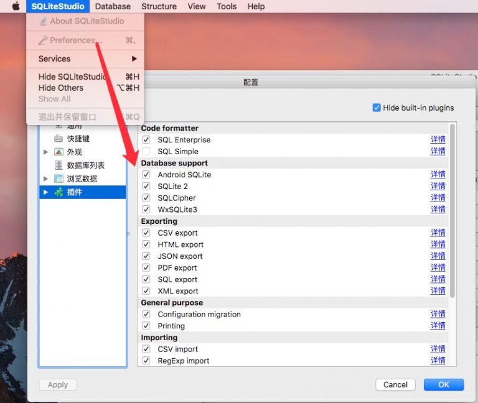Viewport: 478px width, 403px height.
Task: Open 详情 link for SQL Enterprise
Action: 438,139
